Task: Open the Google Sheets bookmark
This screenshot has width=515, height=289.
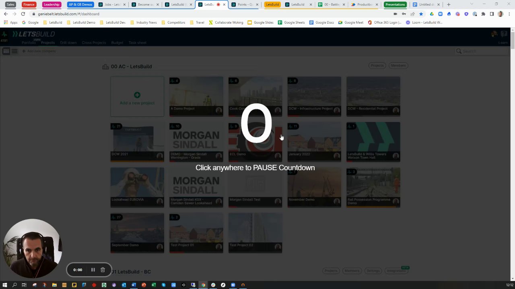Action: (x=291, y=22)
